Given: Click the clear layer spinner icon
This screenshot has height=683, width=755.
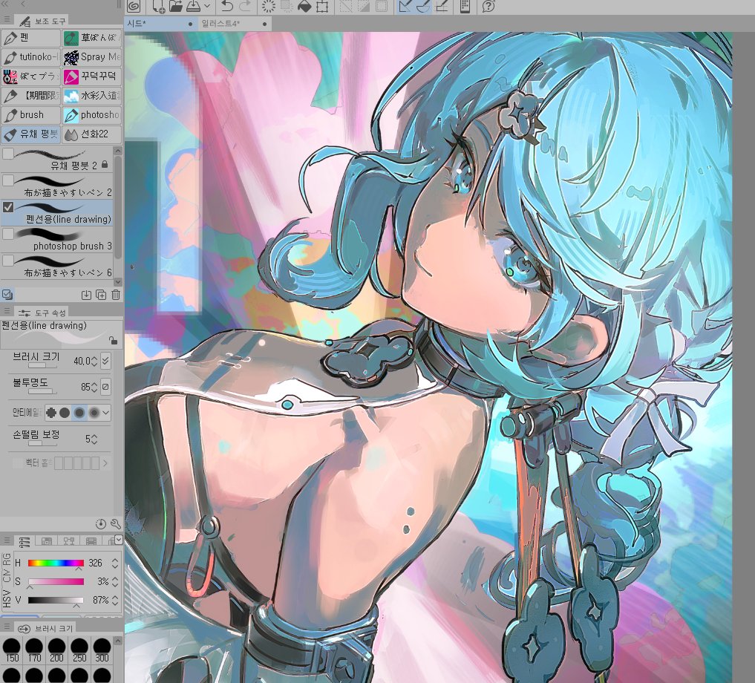Looking at the screenshot, I should click(x=268, y=6).
